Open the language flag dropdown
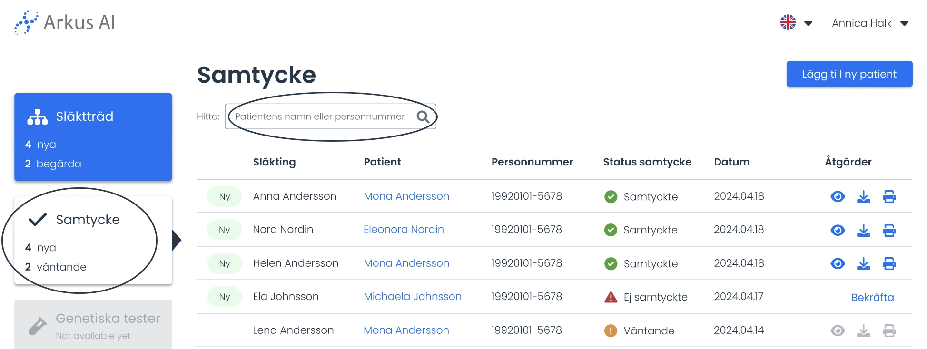This screenshot has width=927, height=349. click(x=796, y=22)
